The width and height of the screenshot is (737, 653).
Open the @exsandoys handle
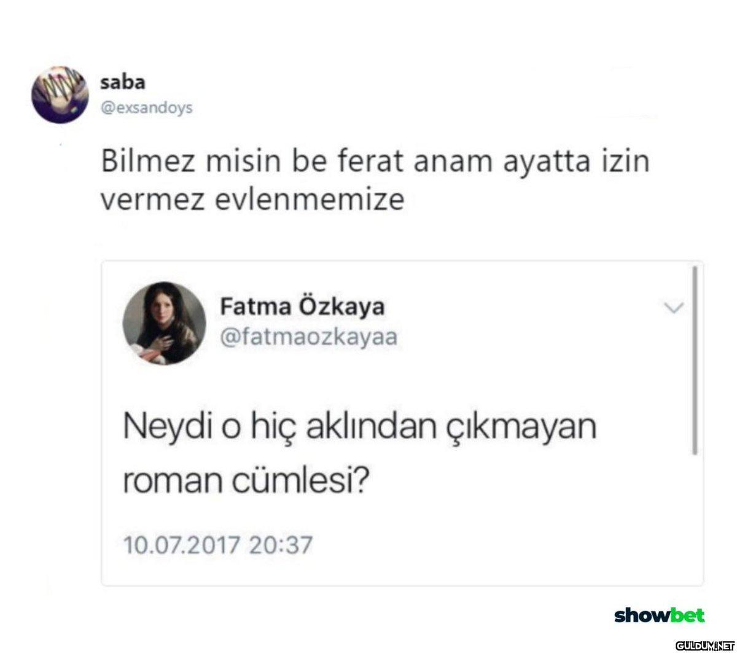(x=146, y=107)
